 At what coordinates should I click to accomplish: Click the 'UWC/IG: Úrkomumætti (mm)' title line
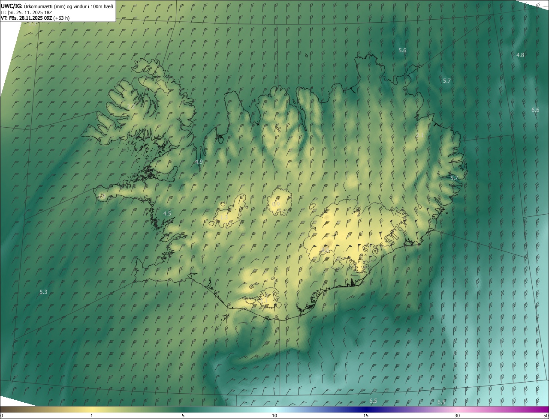click(x=57, y=6)
